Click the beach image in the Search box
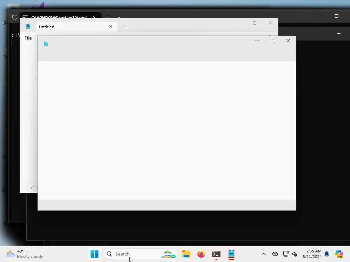The image size is (350, 262). point(169,254)
